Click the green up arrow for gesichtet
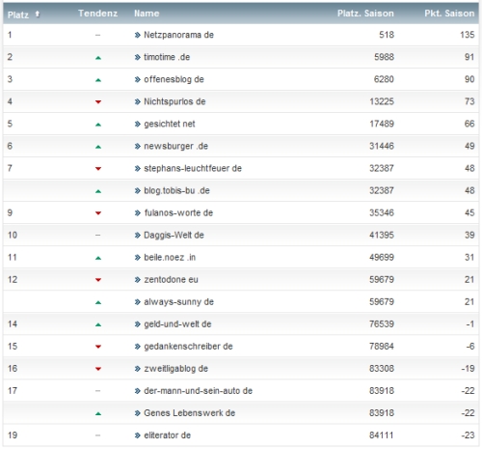The image size is (482, 449). click(x=98, y=125)
